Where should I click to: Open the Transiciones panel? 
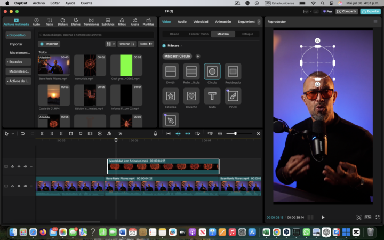[x=91, y=22]
